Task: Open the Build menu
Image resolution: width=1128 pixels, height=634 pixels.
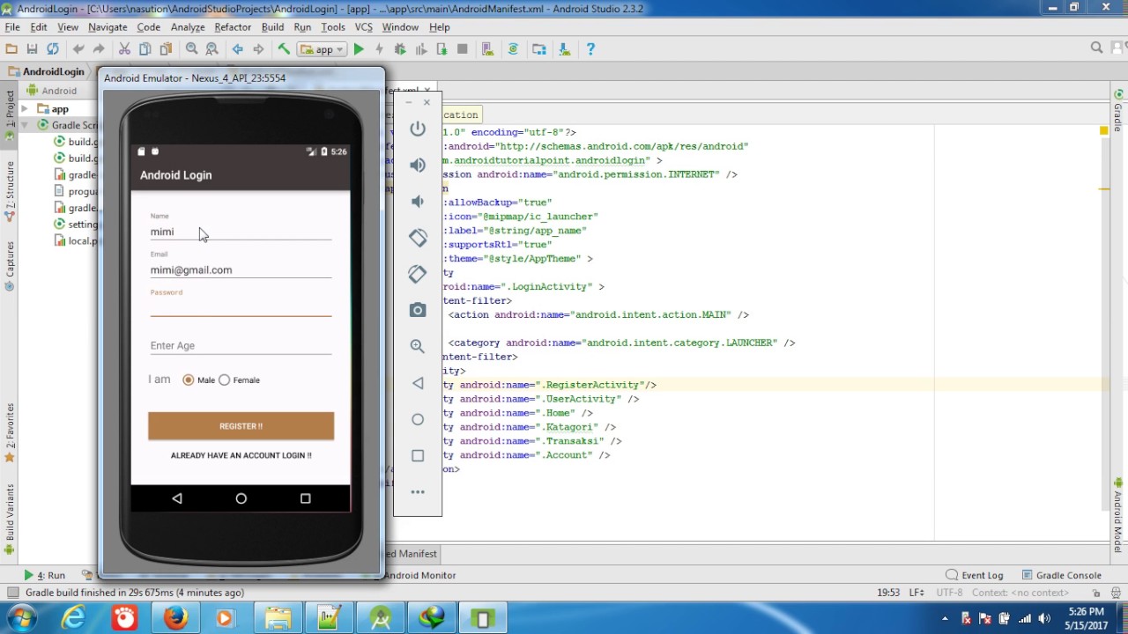Action: coord(272,27)
